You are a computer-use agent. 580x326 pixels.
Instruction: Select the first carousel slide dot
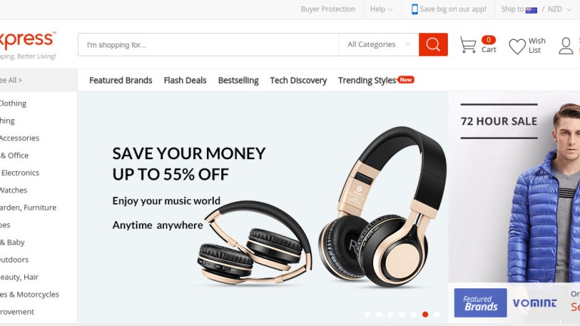(x=367, y=314)
